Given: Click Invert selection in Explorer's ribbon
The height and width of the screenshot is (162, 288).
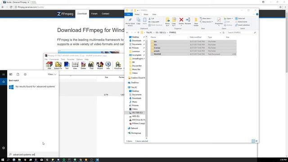Looking at the screenshot, I should 243,25.
